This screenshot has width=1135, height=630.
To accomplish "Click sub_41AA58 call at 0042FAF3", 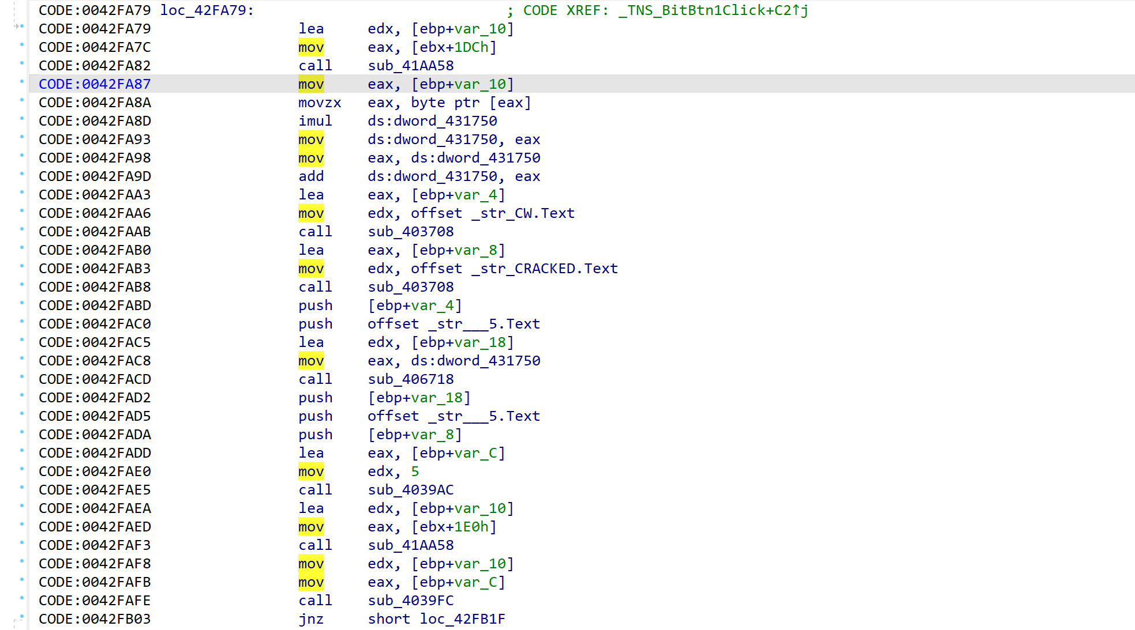I will (411, 545).
